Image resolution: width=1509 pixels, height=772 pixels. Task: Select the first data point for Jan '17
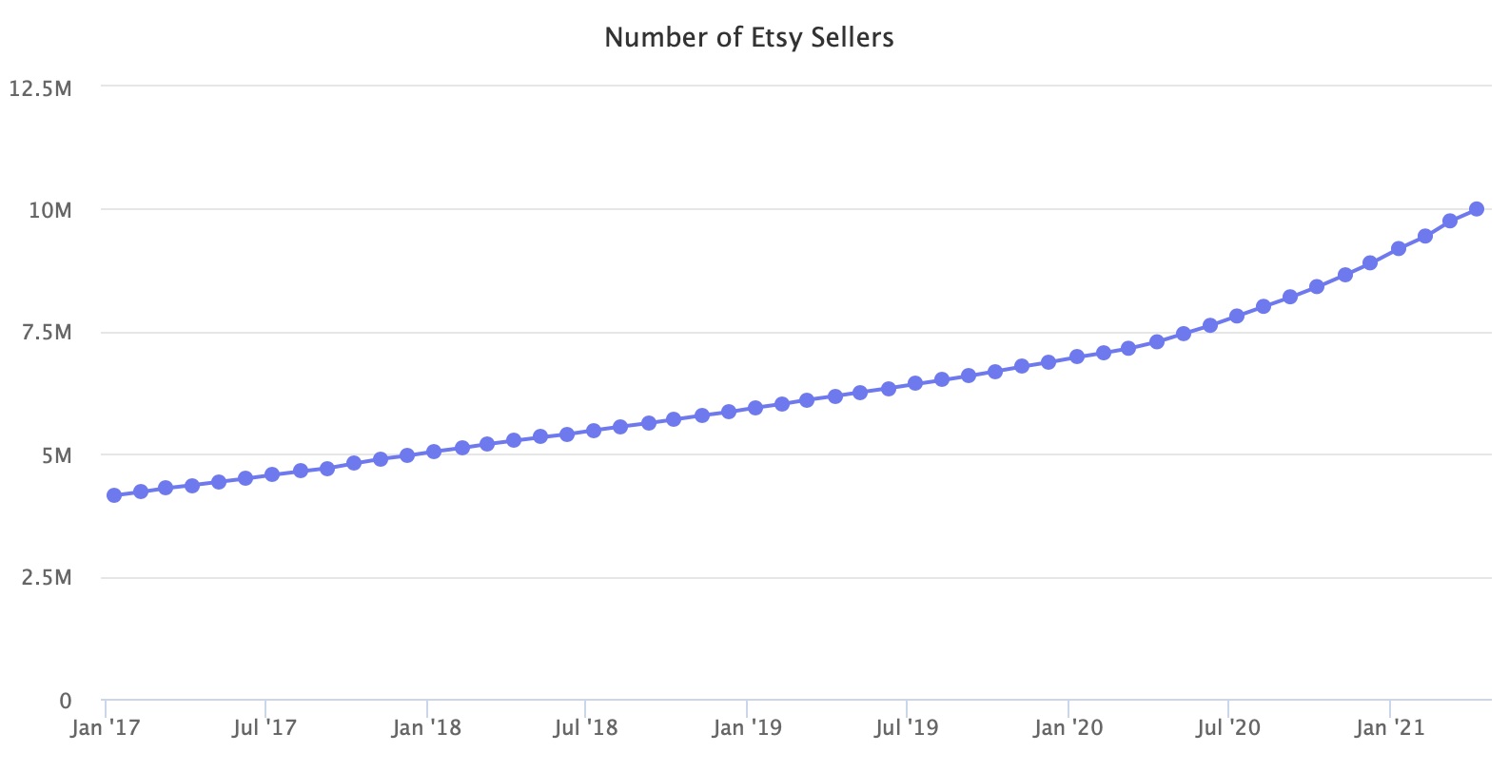click(x=114, y=495)
